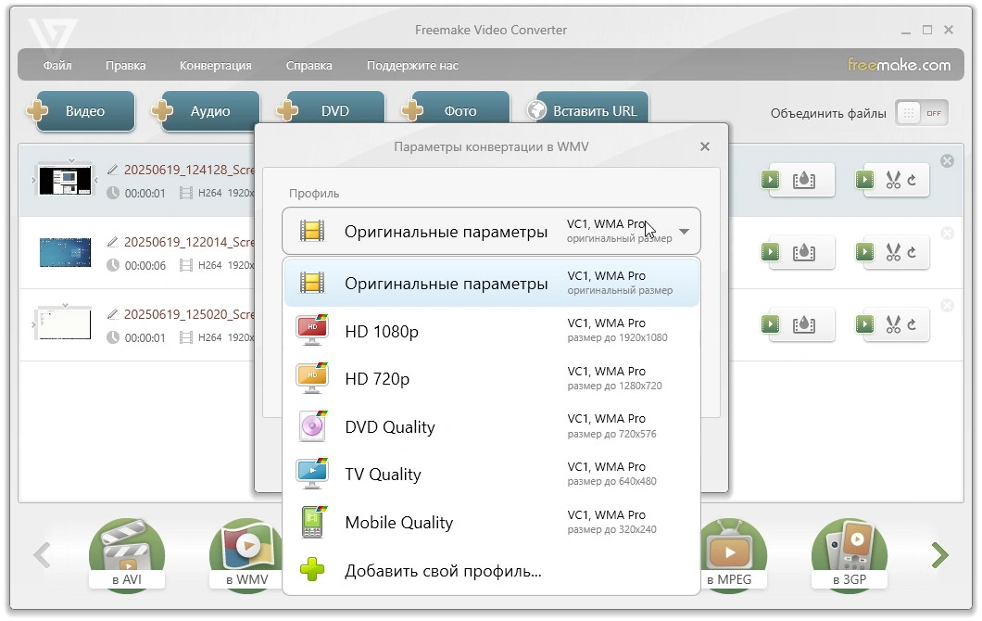
Task: Click Добавить свой профиль… option
Action: [x=491, y=571]
